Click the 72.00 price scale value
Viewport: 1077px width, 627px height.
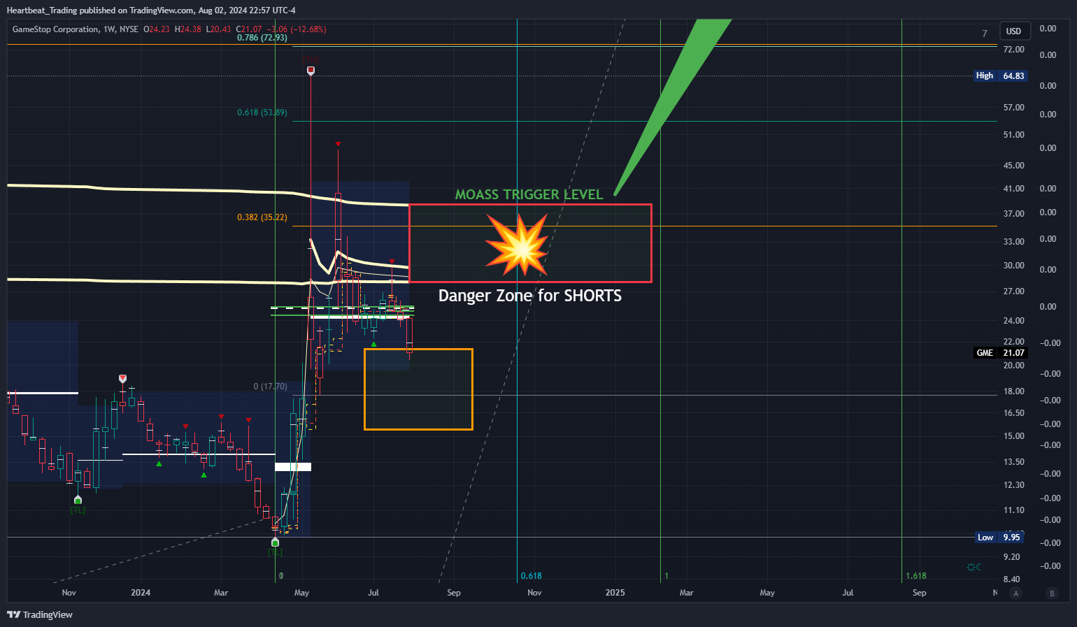tap(1014, 50)
